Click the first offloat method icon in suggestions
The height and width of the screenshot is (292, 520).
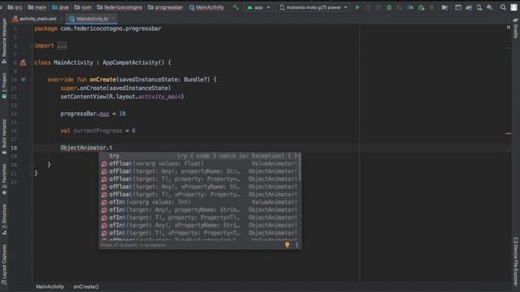[104, 164]
